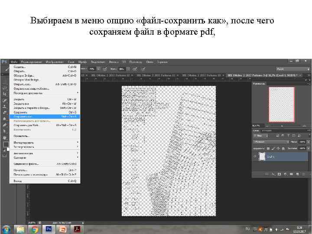Click the type layer filter icon
This screenshot has width=312, height=234.
[288, 136]
